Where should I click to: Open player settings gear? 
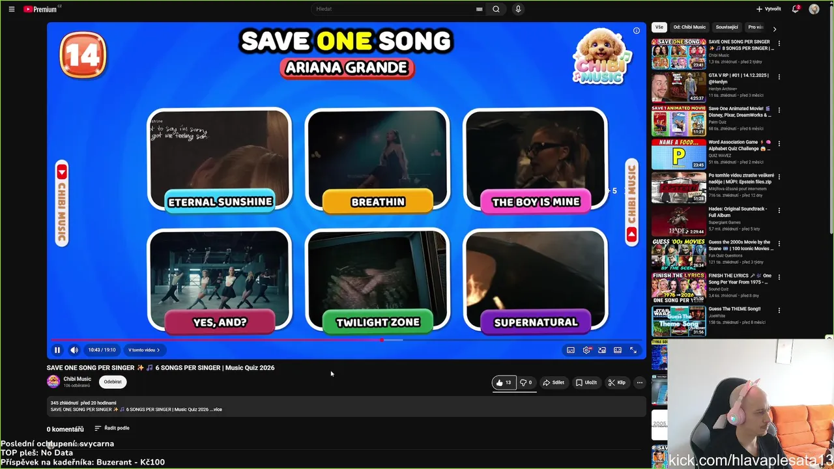(586, 350)
